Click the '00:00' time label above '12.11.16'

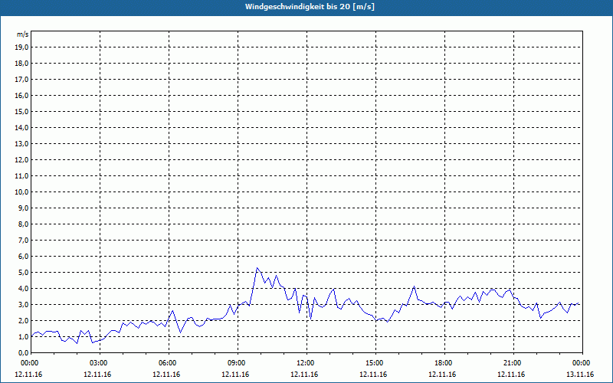29,363
